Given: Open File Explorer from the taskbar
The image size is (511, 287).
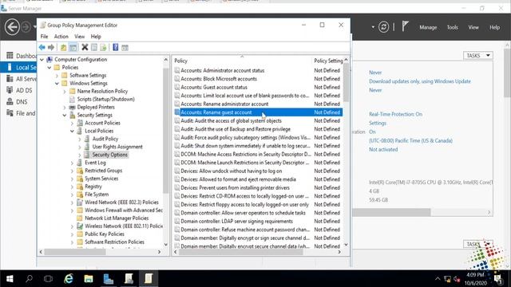Looking at the screenshot, I should 89,278.
